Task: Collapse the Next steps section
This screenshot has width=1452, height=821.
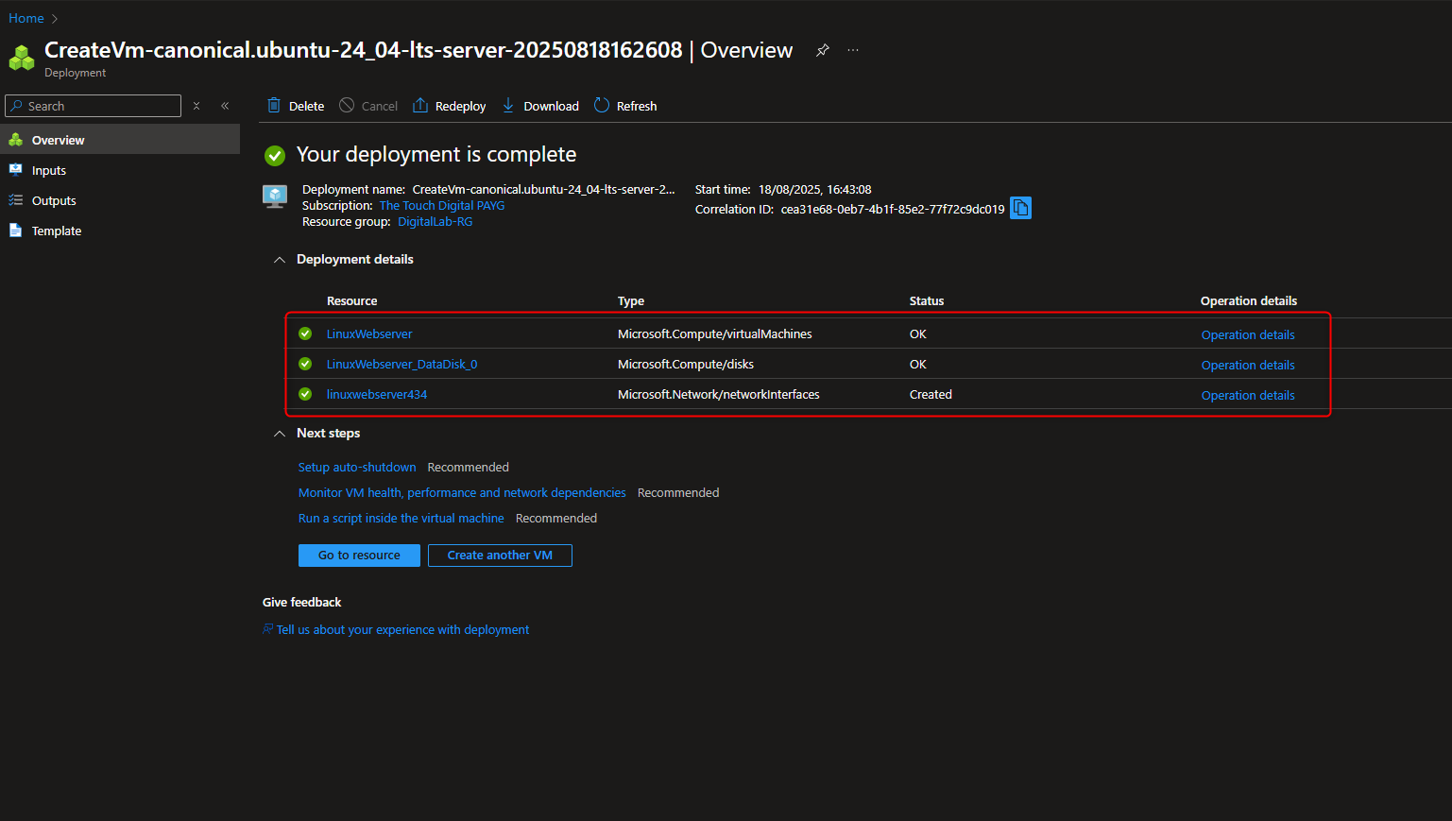Action: click(279, 433)
